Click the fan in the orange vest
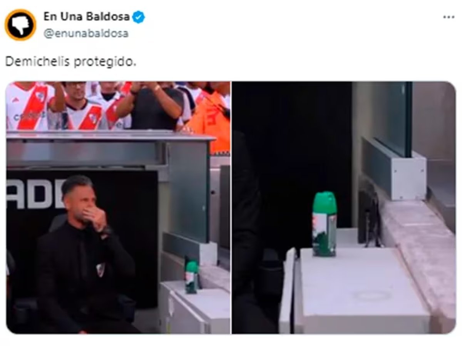Screen dimensions: 462x346 click(x=212, y=115)
